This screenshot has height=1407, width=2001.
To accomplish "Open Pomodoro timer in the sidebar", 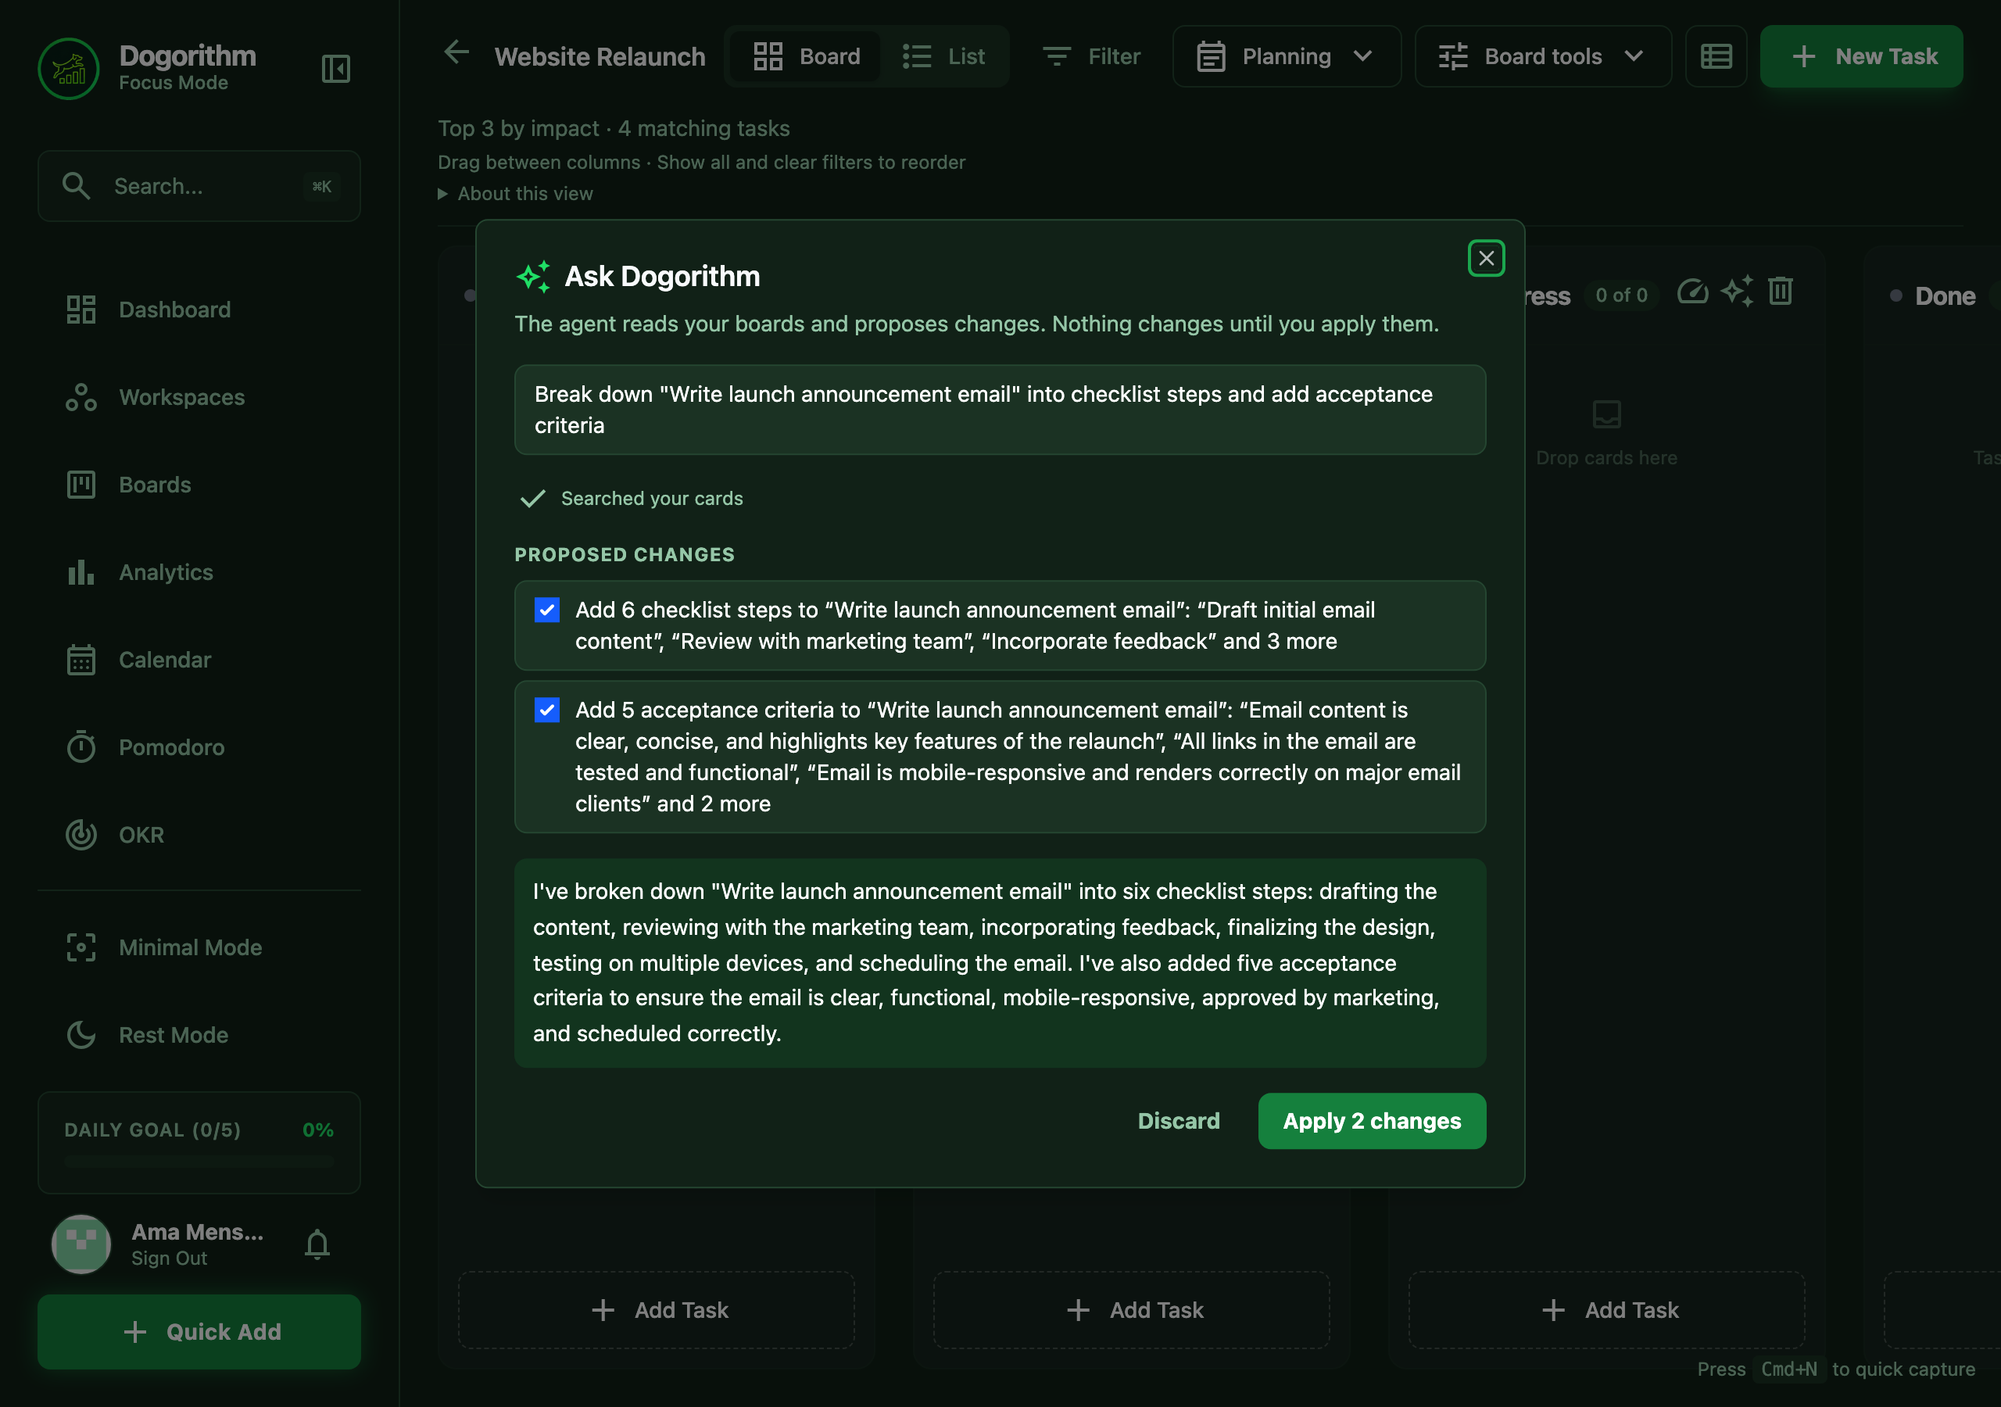I will [x=199, y=748].
